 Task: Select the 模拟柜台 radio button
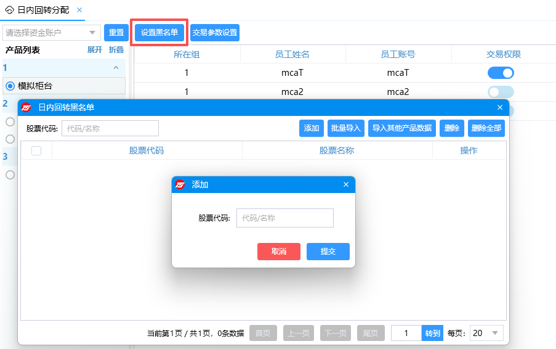10,86
